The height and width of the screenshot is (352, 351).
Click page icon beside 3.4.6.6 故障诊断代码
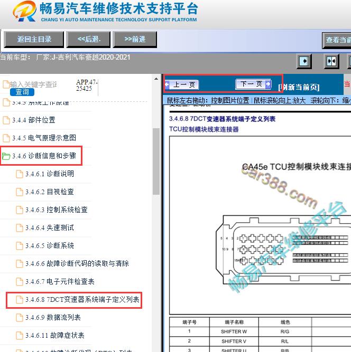click(x=20, y=264)
